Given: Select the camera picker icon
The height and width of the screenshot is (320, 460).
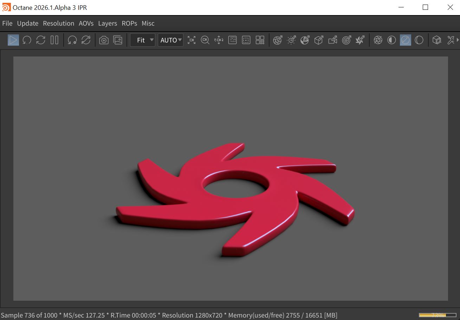Looking at the screenshot, I should point(332,40).
